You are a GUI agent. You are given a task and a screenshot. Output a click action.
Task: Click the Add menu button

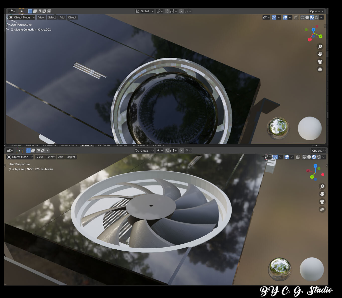[x=62, y=17]
